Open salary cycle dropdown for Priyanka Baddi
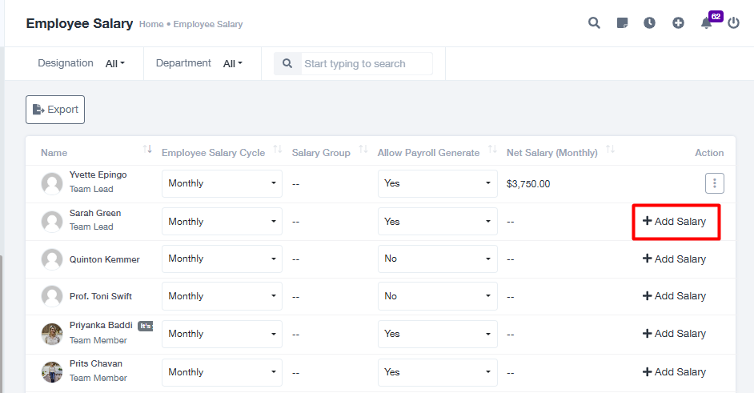The width and height of the screenshot is (754, 393). pyautogui.click(x=222, y=334)
